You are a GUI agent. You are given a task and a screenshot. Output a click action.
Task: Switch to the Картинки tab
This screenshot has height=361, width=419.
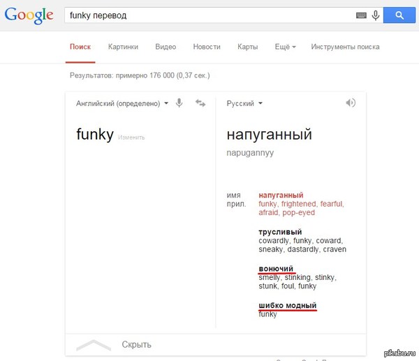tap(123, 47)
